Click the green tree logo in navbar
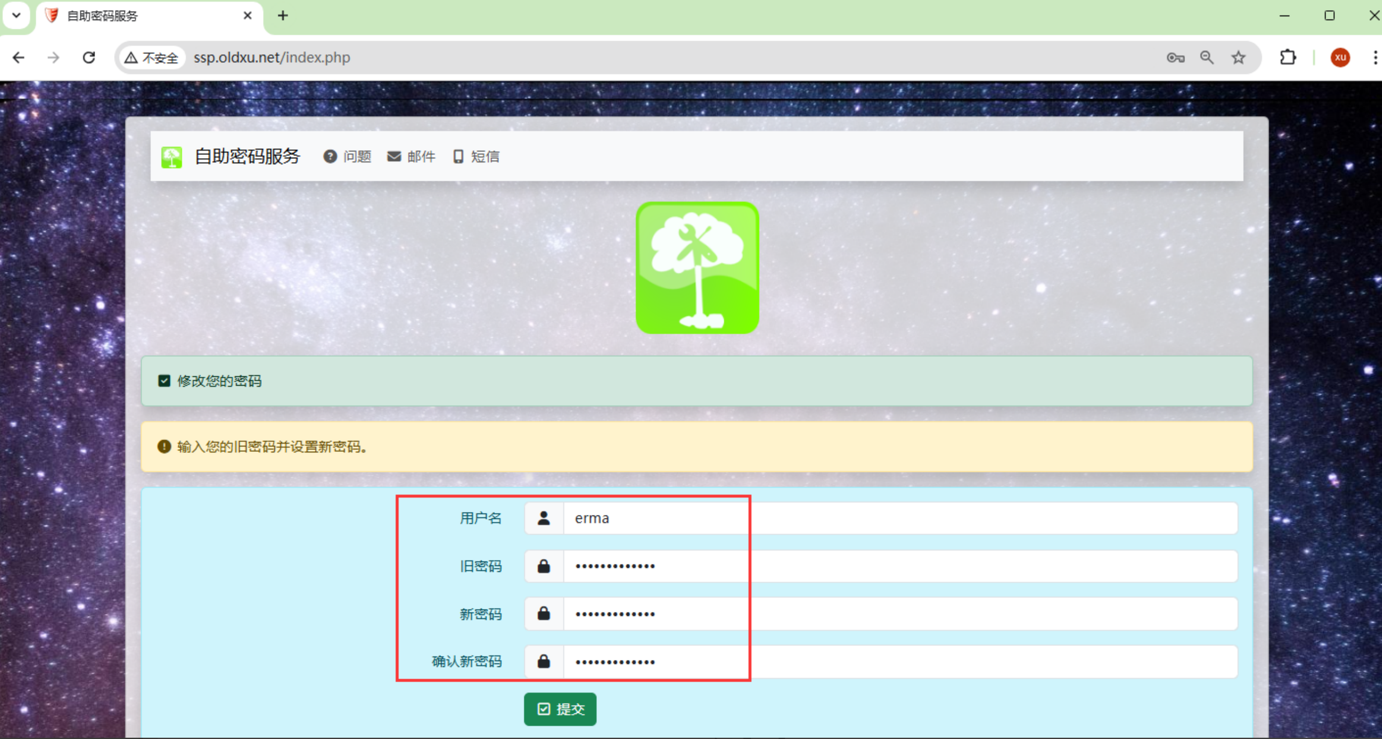Screen dimensions: 1382x739 (x=172, y=157)
